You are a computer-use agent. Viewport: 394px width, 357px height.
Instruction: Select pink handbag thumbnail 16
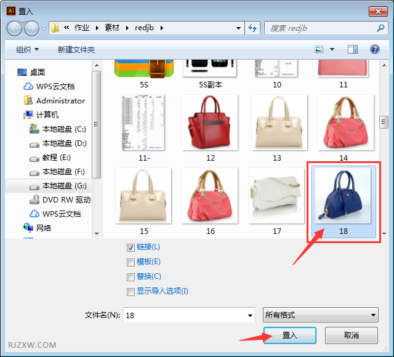[x=210, y=196]
